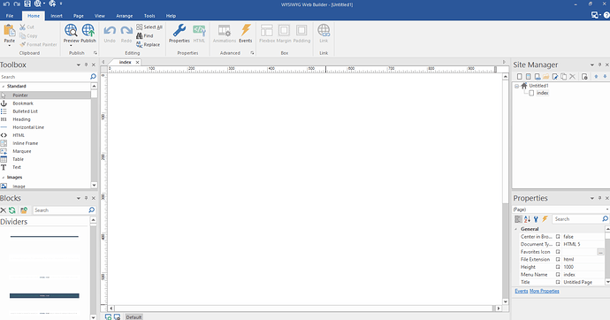
Task: Click the delete block X icon
Action: 4,210
